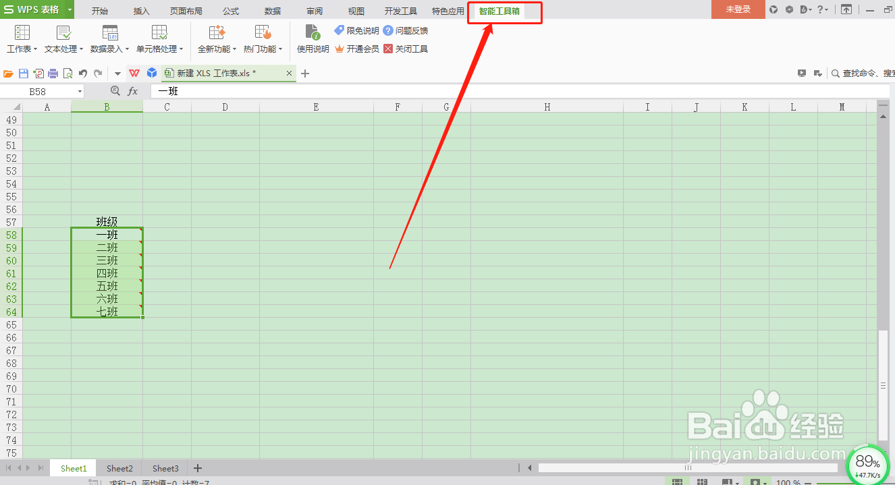Add a new document tab
This screenshot has height=485, width=895.
pos(305,74)
